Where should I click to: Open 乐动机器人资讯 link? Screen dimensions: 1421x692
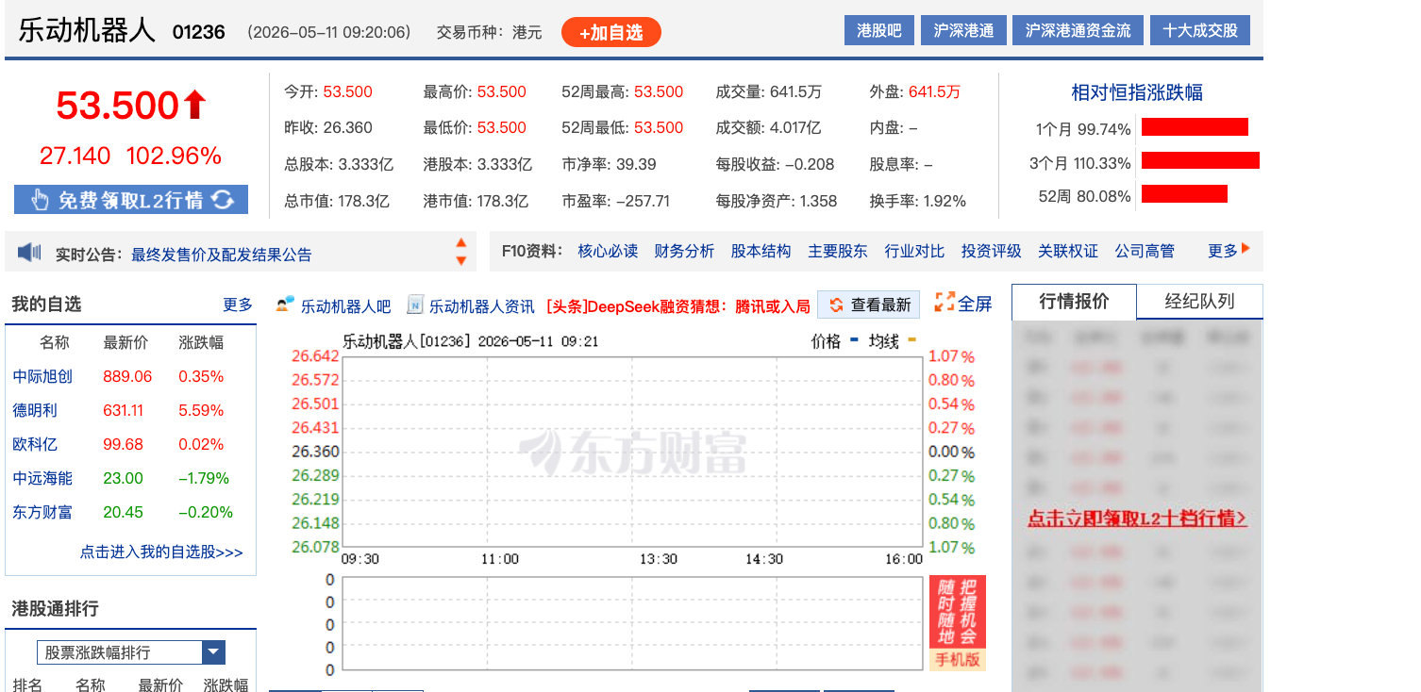[482, 305]
